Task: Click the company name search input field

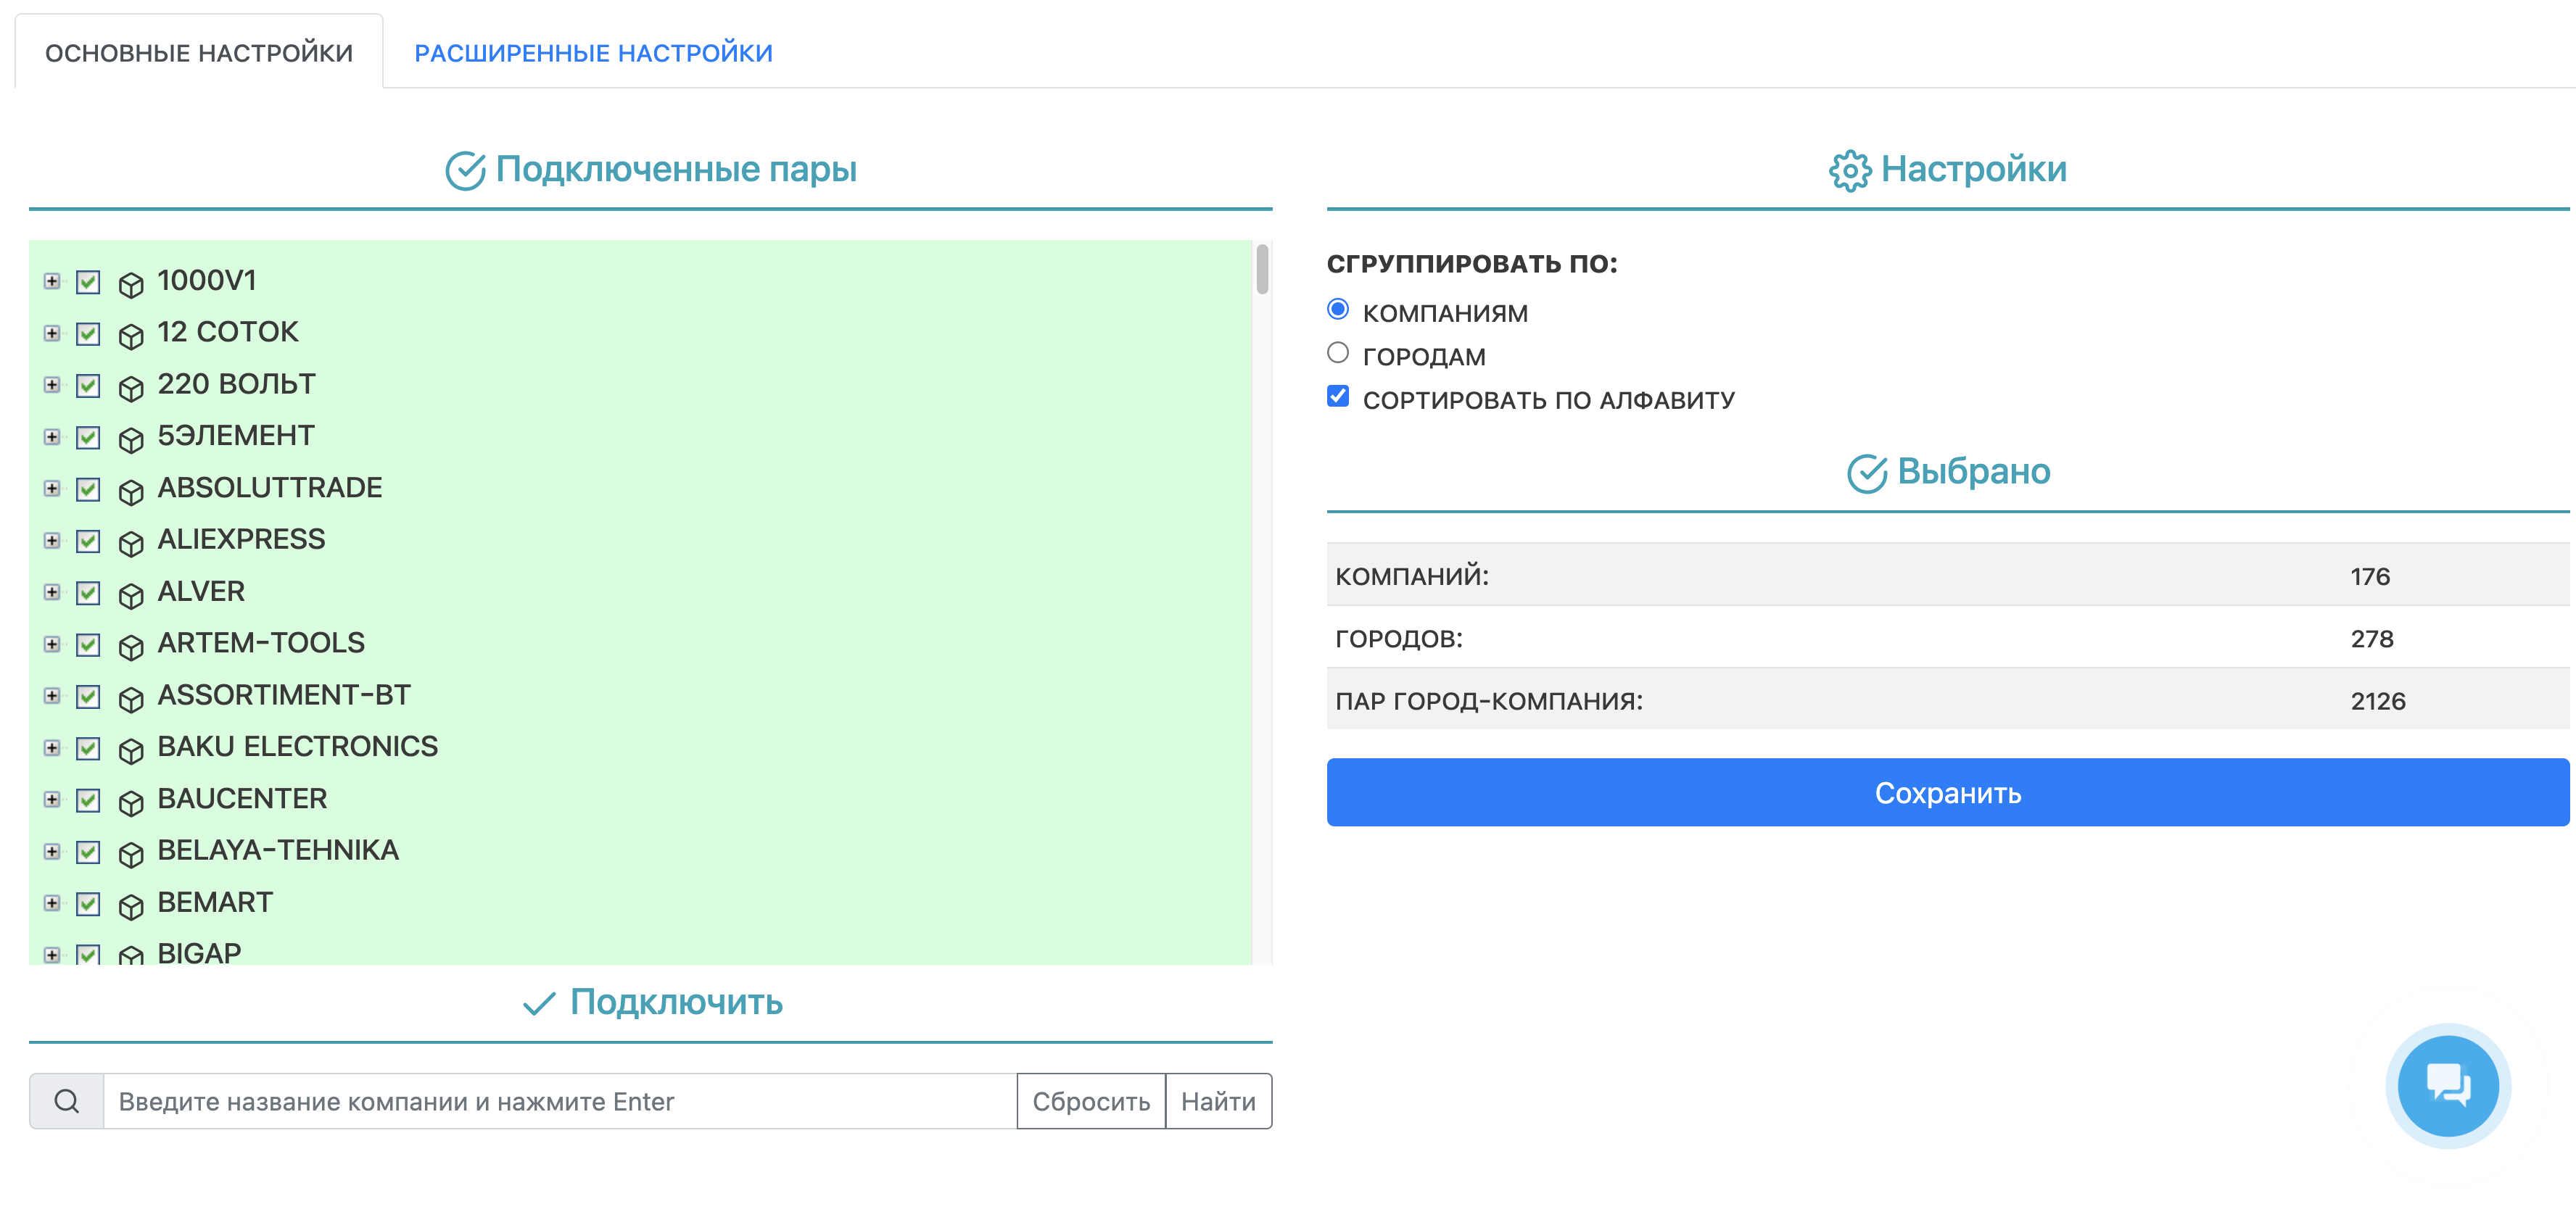Action: click(x=560, y=1101)
